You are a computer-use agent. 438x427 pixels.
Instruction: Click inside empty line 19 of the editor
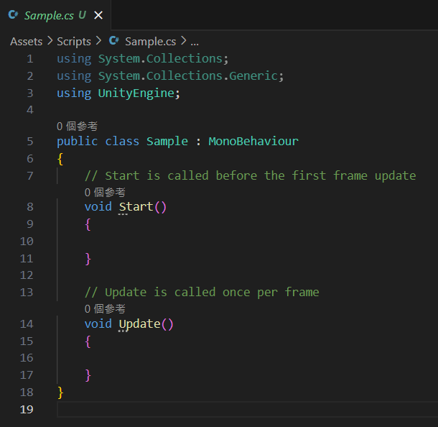tap(247, 410)
